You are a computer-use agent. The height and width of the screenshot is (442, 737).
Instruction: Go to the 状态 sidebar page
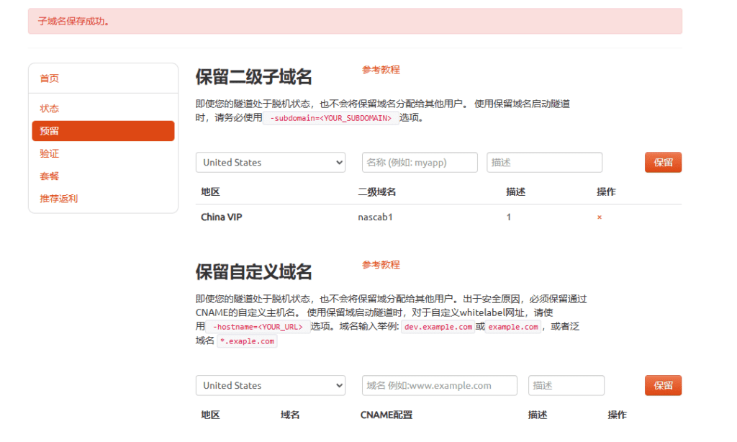50,109
